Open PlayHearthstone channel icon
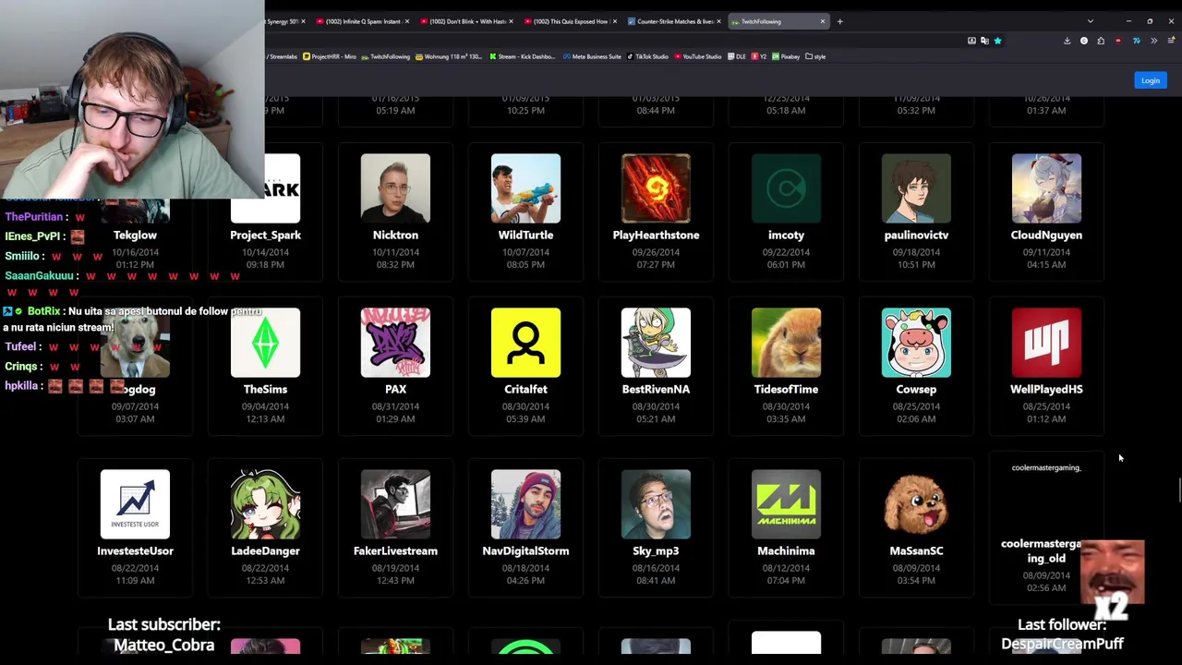 pyautogui.click(x=656, y=188)
